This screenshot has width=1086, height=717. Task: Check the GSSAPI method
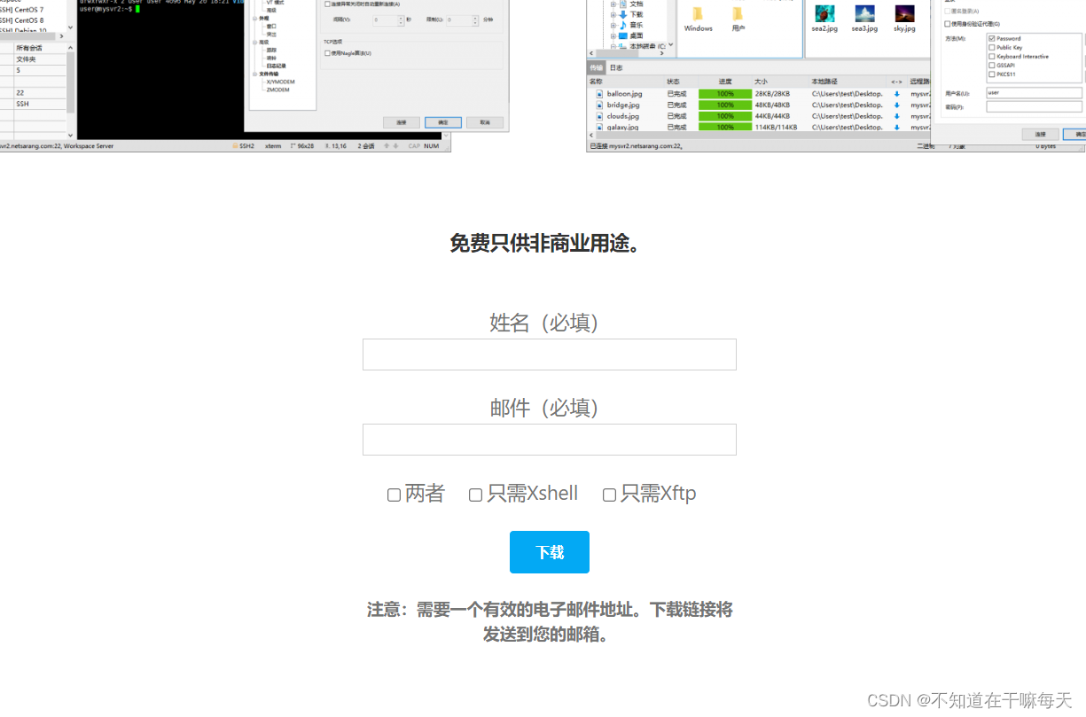(x=991, y=66)
